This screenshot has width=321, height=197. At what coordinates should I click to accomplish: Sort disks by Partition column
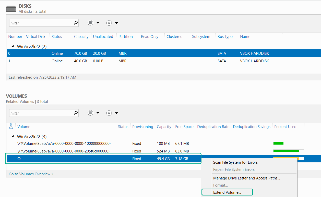pyautogui.click(x=126, y=37)
